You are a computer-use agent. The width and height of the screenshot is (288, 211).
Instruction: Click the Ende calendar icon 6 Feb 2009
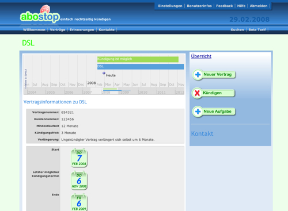(x=79, y=202)
